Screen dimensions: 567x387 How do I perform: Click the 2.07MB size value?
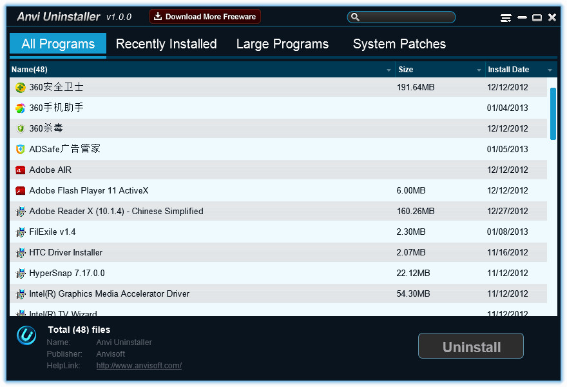(x=411, y=252)
